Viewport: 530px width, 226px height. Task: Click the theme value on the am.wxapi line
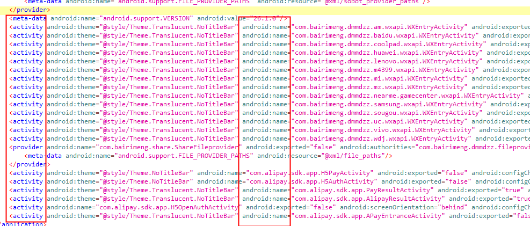(x=169, y=27)
